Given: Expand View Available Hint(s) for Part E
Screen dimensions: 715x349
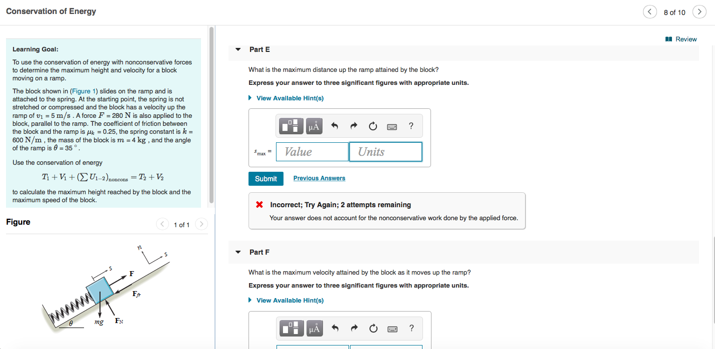Looking at the screenshot, I should point(290,98).
